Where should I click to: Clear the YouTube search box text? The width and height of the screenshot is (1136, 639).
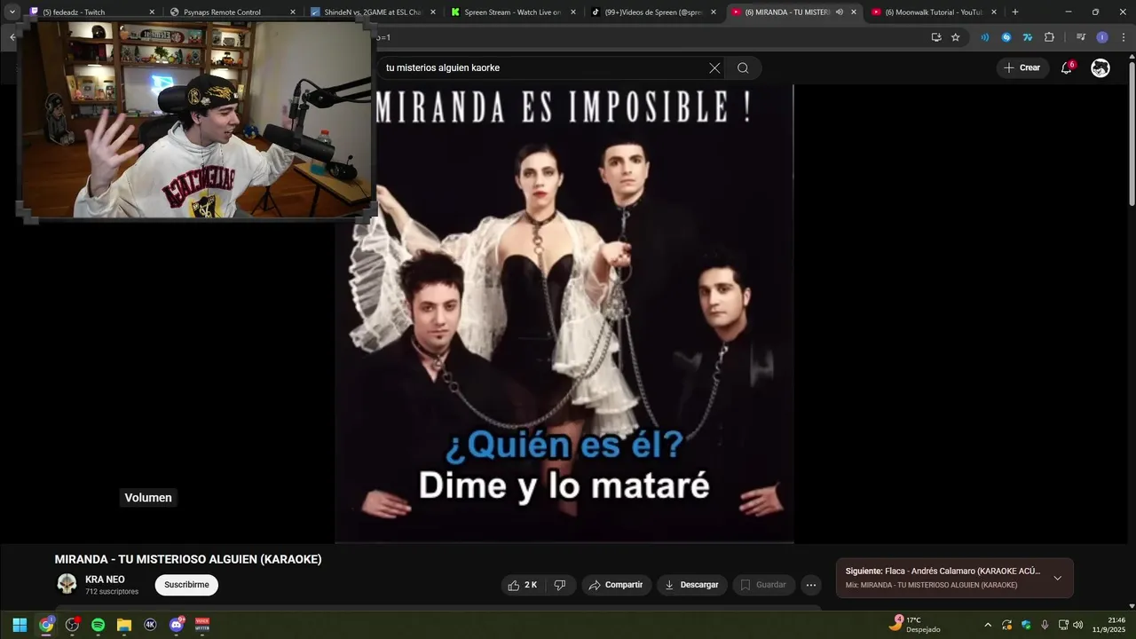714,68
